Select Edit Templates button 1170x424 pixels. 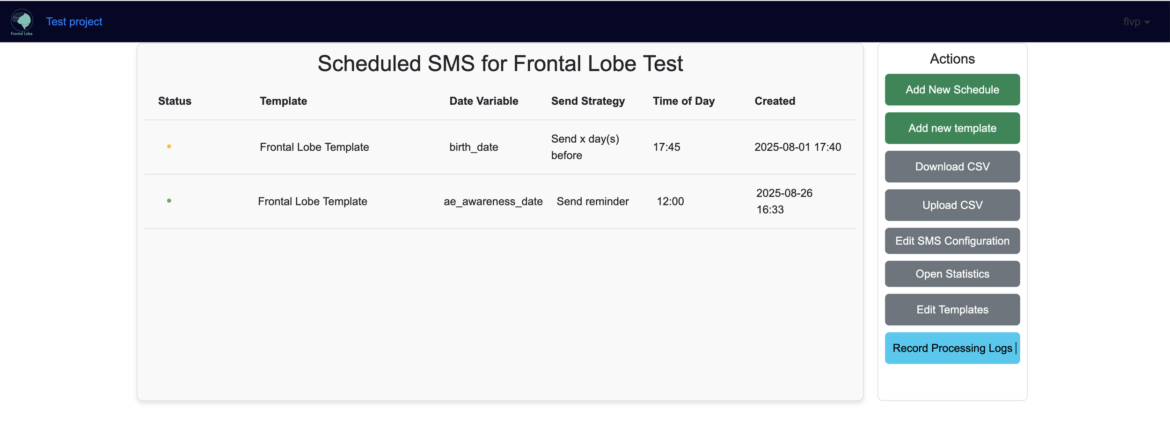(x=952, y=309)
